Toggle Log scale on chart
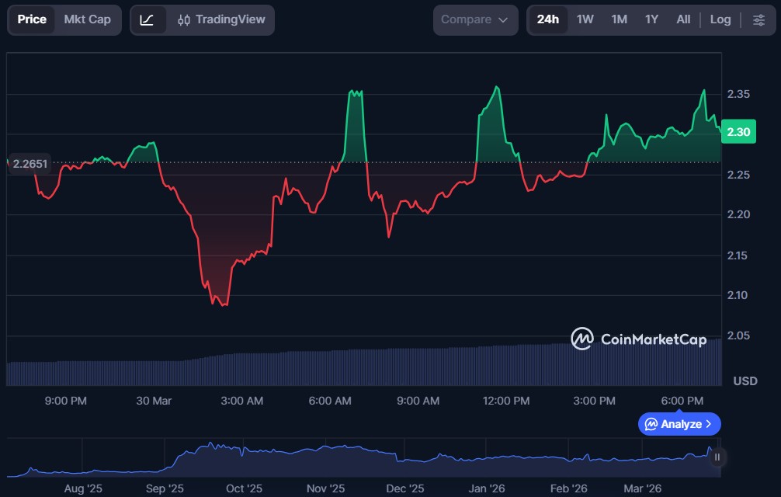 tap(720, 20)
